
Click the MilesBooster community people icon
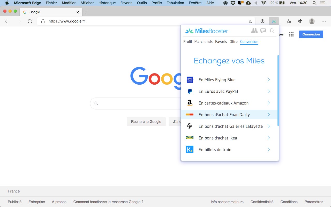tap(254, 31)
